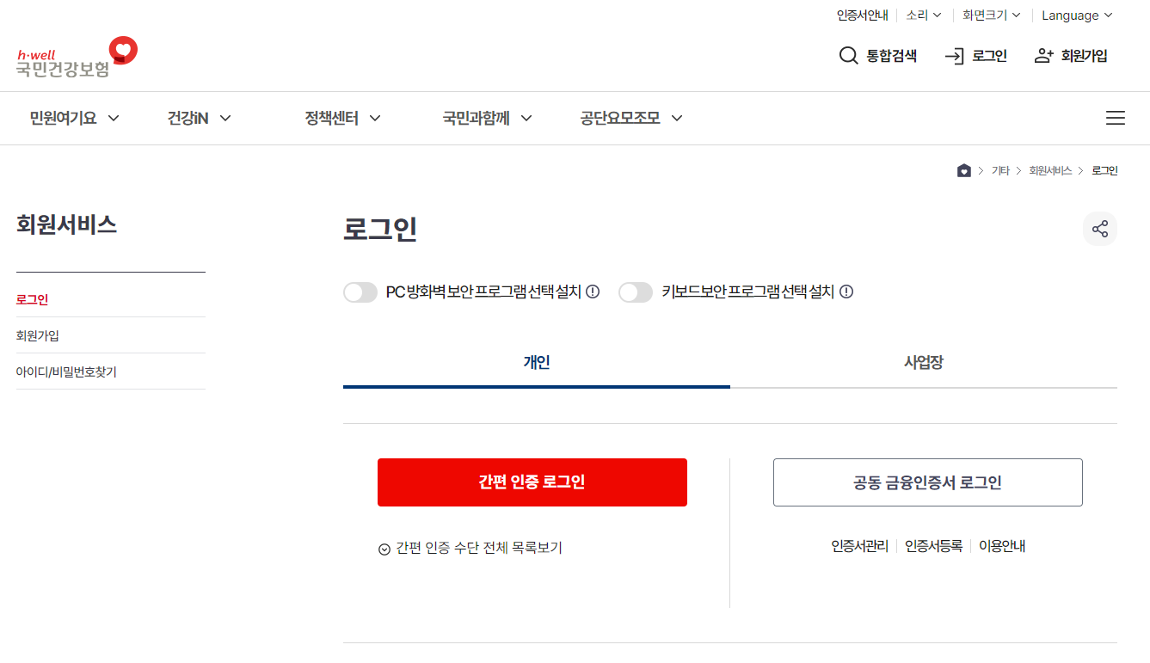
Task: Open the share icon near the 로그인 heading
Action: click(x=1100, y=228)
